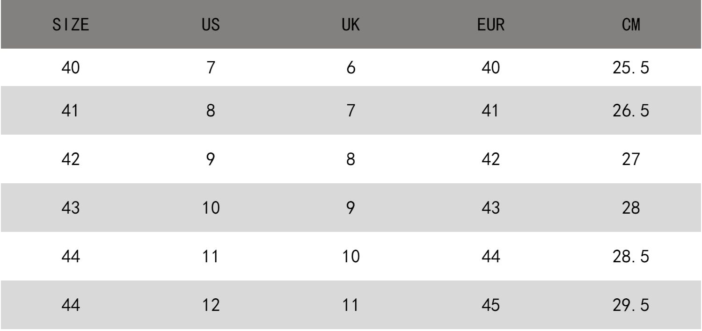Click the 28.5 cell in CM column
Image resolution: width=702 pixels, height=331 pixels.
[x=631, y=257]
